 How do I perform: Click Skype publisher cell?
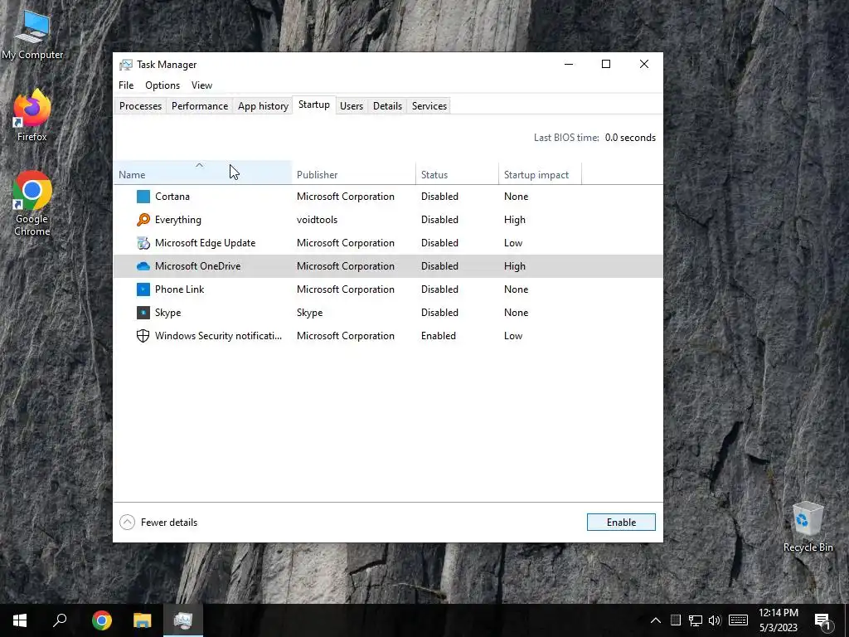pos(310,313)
